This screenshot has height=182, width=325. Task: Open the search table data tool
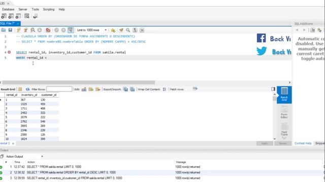[27, 16]
